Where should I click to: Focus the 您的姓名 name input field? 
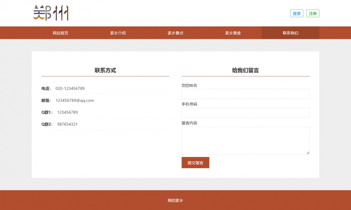pos(245,94)
